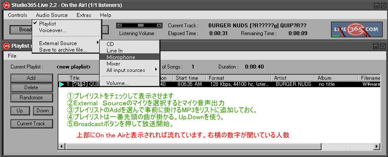Click the Randomize button
Image resolution: width=388 pixels, height=157 pixels.
(31, 98)
